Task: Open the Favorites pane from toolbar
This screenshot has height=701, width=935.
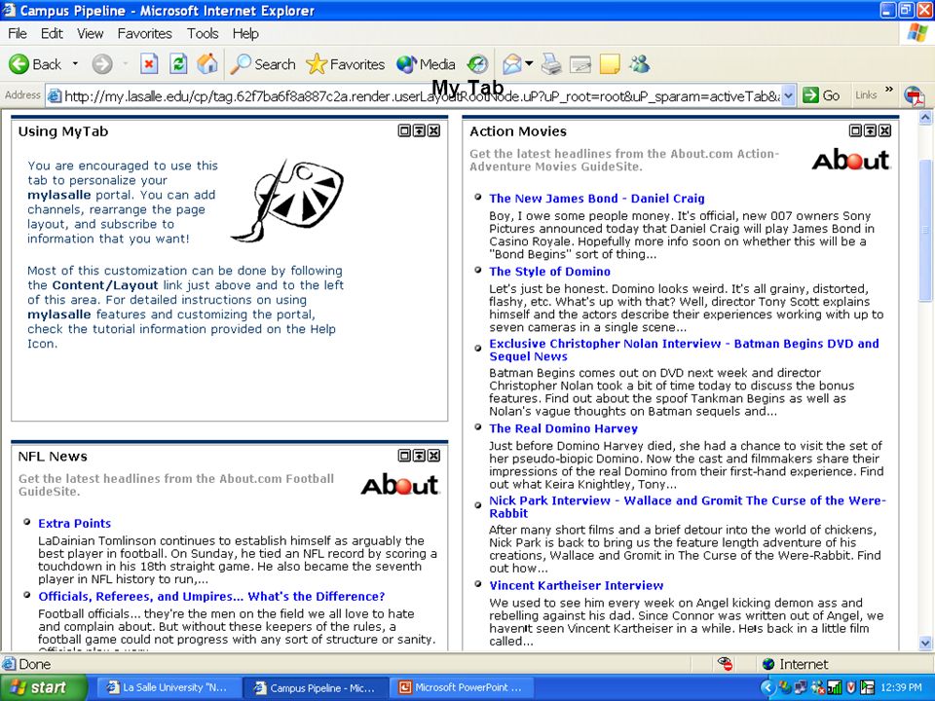Action: point(345,64)
